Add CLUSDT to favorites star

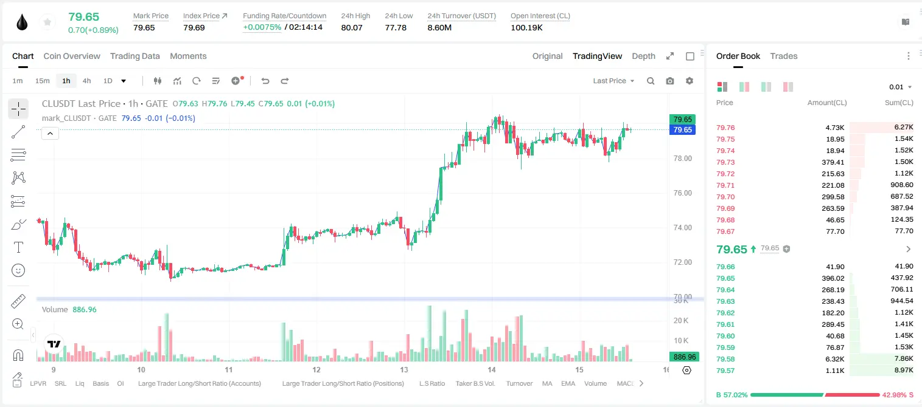click(x=47, y=22)
